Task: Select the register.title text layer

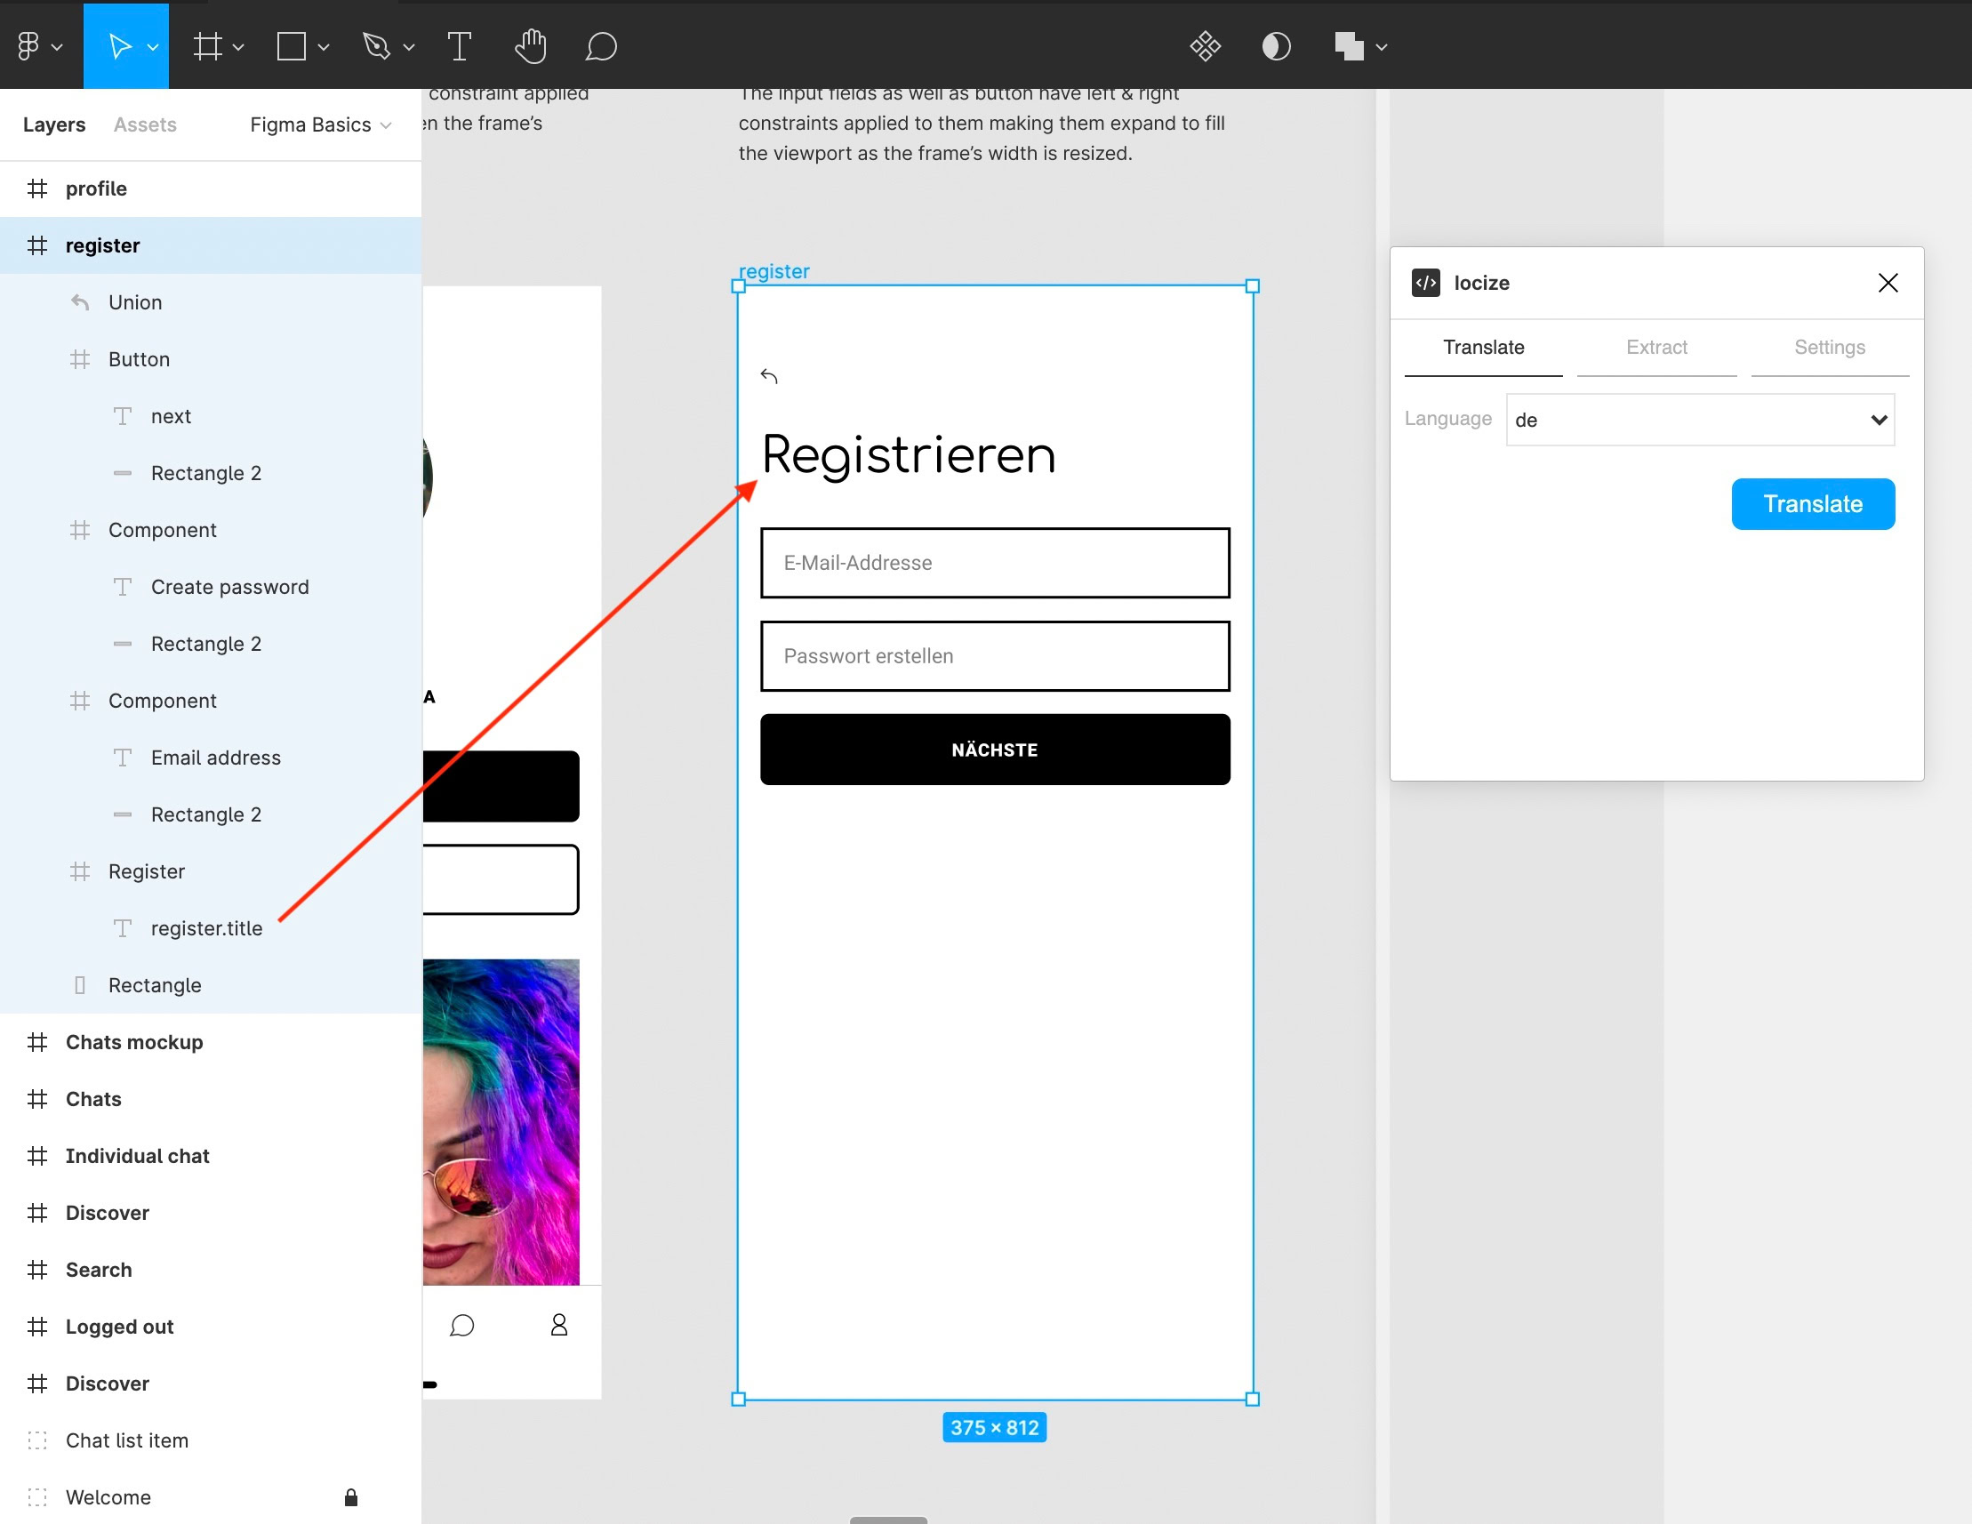Action: 206,928
